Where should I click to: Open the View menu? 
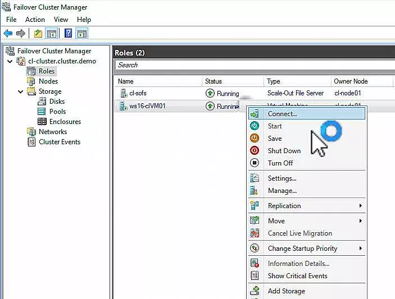pyautogui.click(x=61, y=20)
